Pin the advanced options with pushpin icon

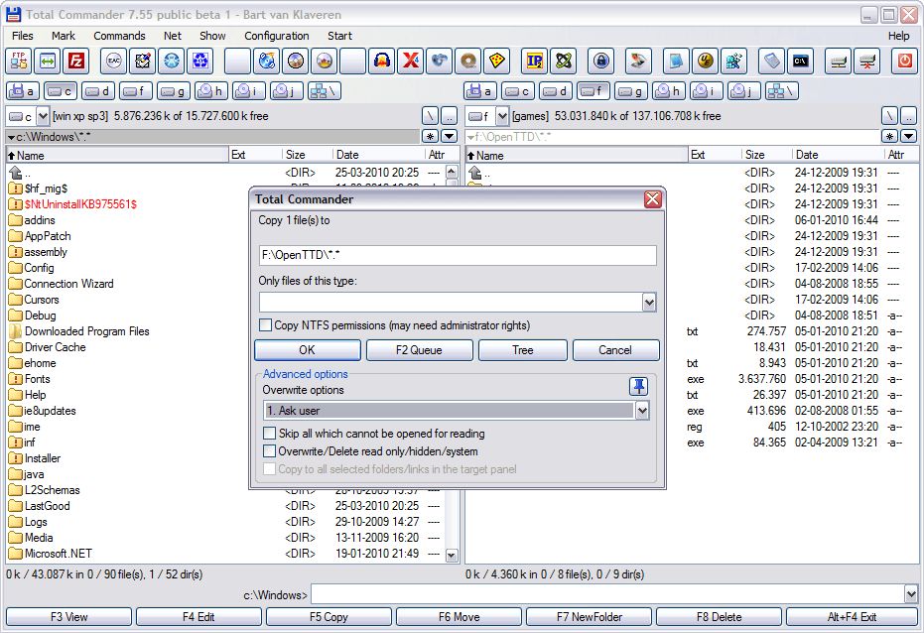(x=639, y=386)
